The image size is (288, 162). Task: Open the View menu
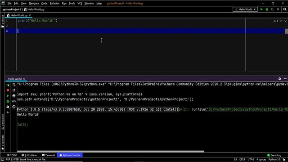point(23,3)
